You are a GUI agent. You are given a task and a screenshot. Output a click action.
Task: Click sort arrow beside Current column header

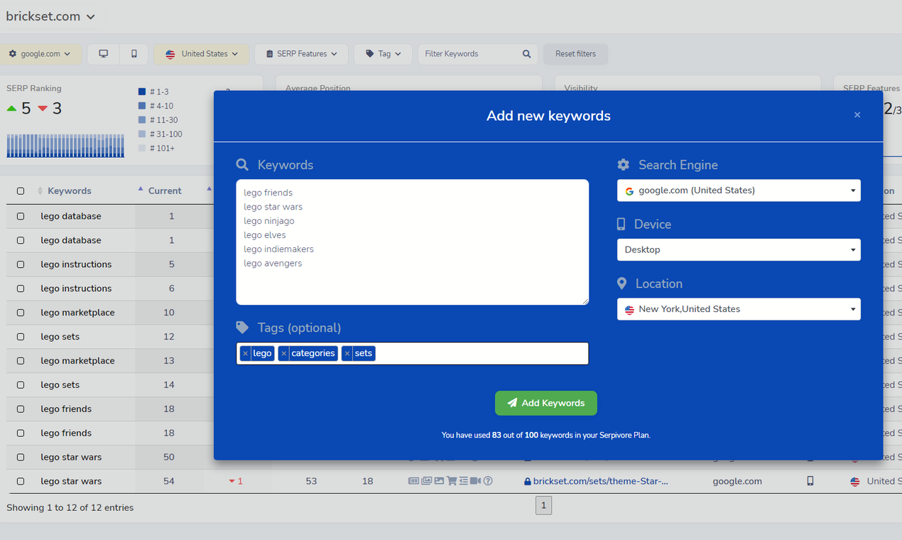pyautogui.click(x=141, y=189)
